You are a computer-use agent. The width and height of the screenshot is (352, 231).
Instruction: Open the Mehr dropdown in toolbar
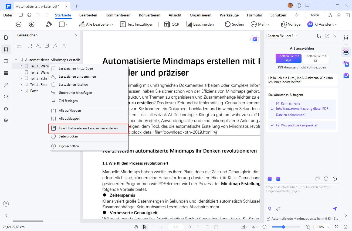point(260,24)
